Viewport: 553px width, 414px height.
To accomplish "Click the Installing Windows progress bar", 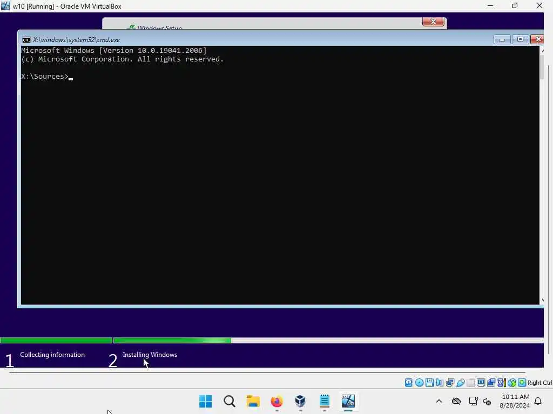I will coord(328,341).
